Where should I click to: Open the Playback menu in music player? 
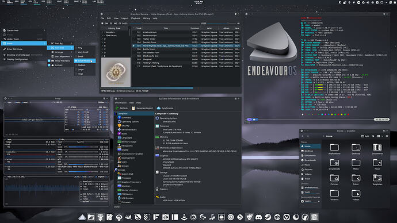135,18
